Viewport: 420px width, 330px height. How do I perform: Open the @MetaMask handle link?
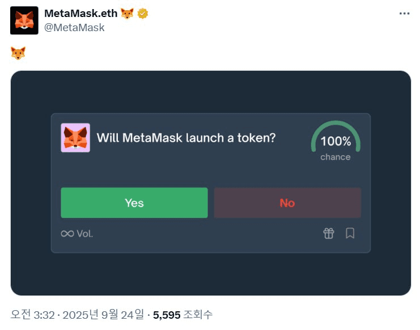(x=74, y=28)
